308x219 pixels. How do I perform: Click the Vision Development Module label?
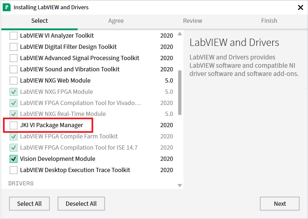58,159
